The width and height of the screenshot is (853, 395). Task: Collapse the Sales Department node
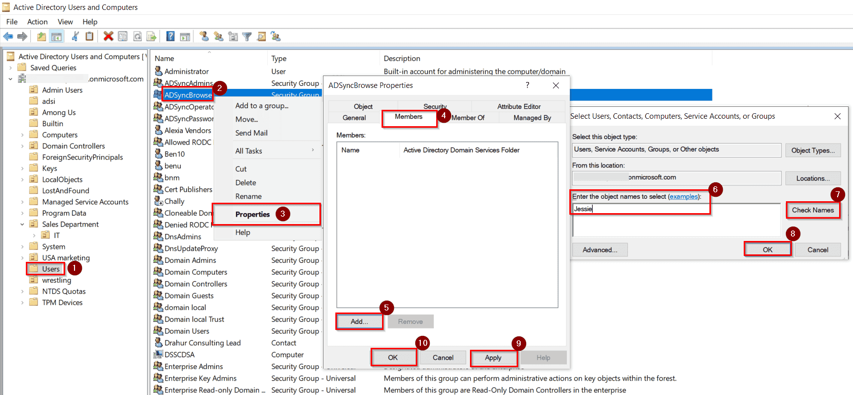pyautogui.click(x=22, y=224)
